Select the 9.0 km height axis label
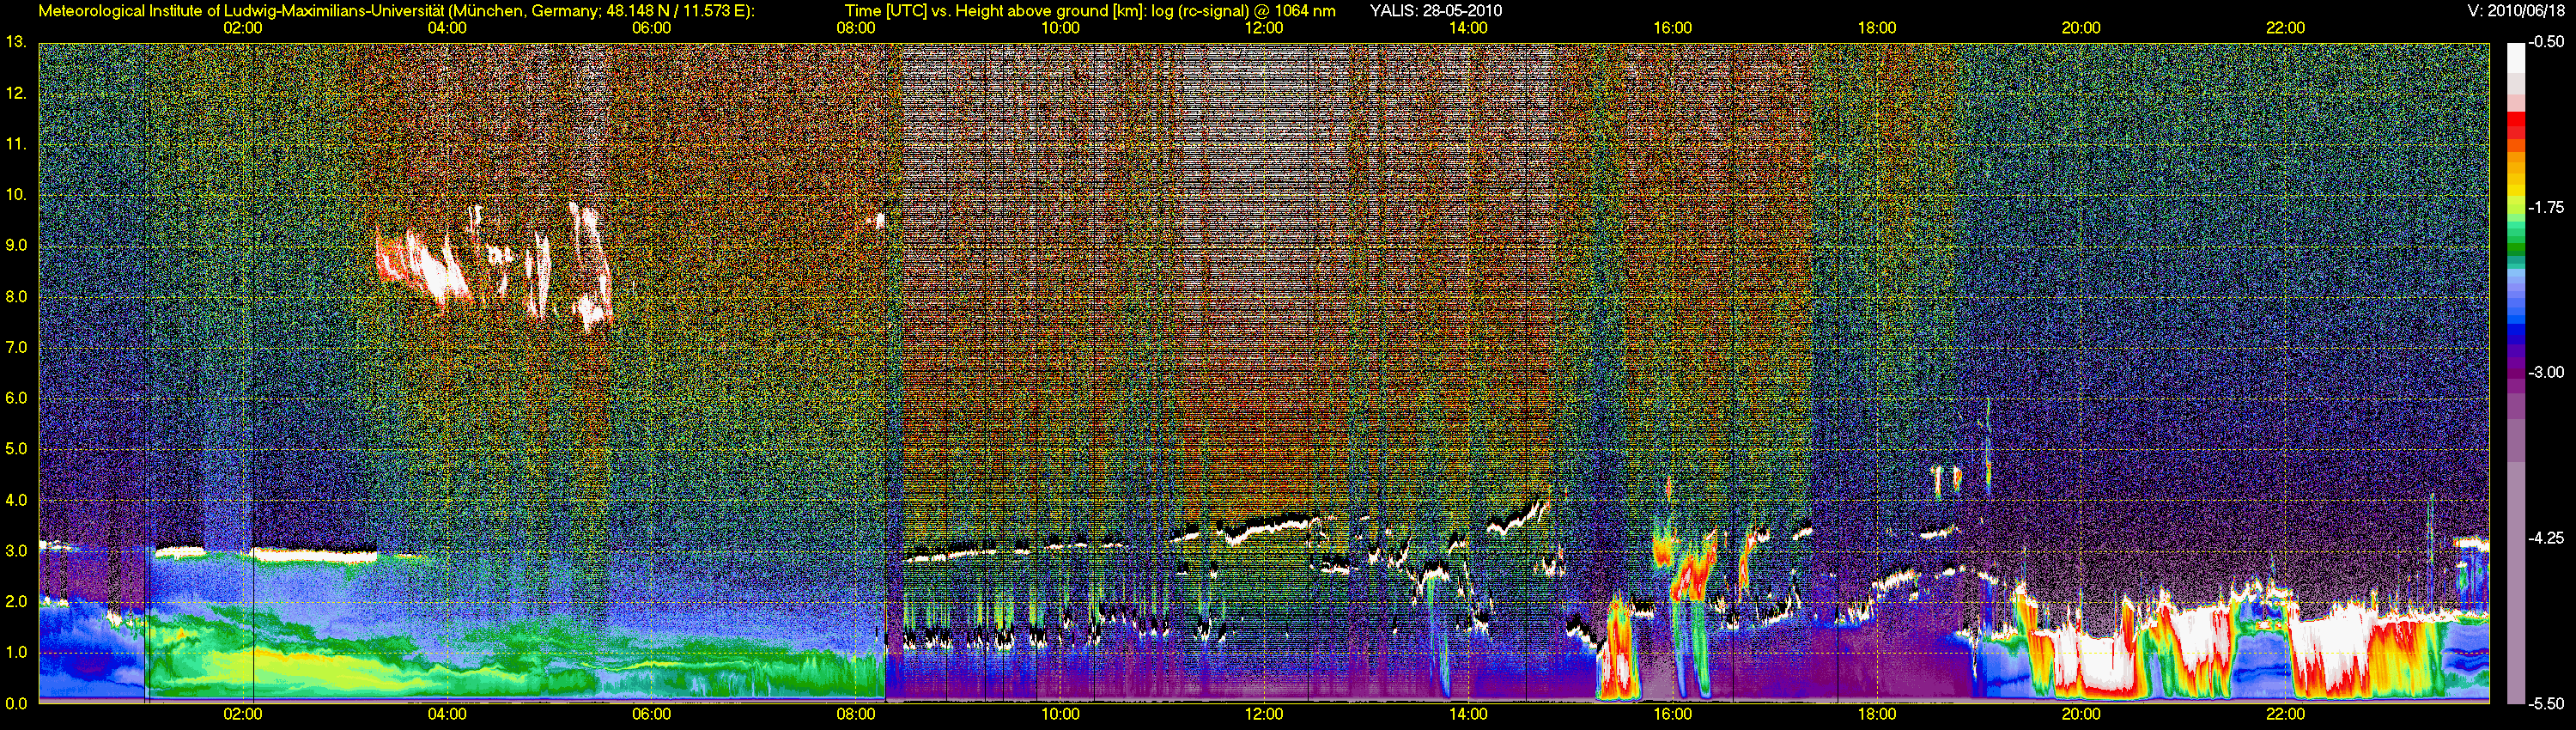The image size is (2576, 730). (x=17, y=246)
